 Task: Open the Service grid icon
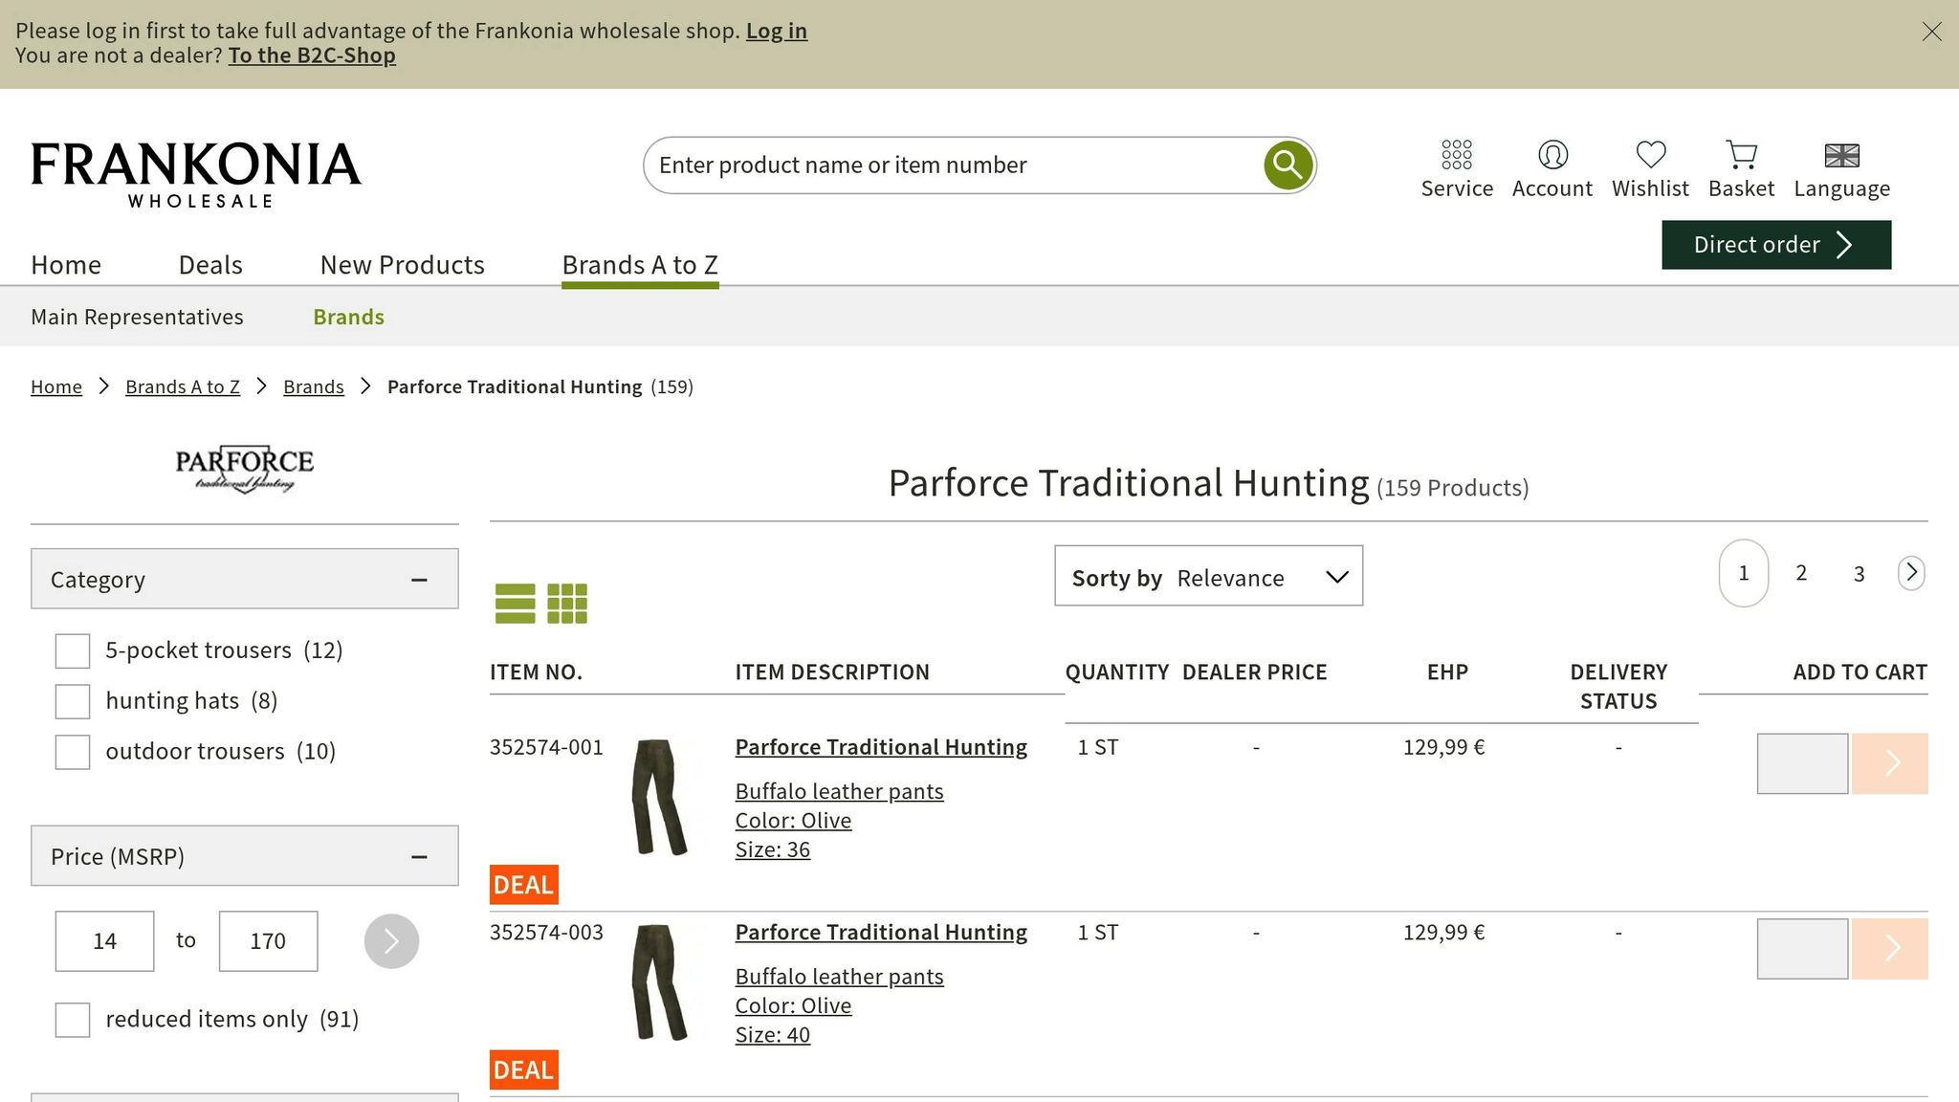point(1456,155)
